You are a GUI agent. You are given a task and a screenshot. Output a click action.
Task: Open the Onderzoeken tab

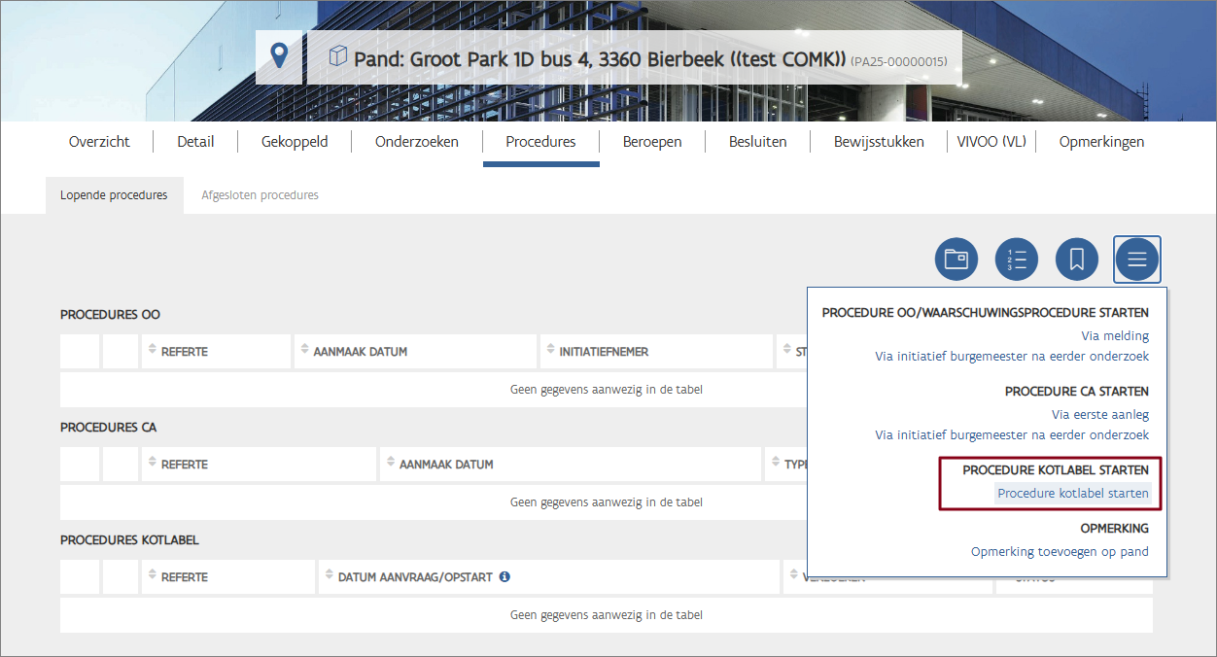417,142
